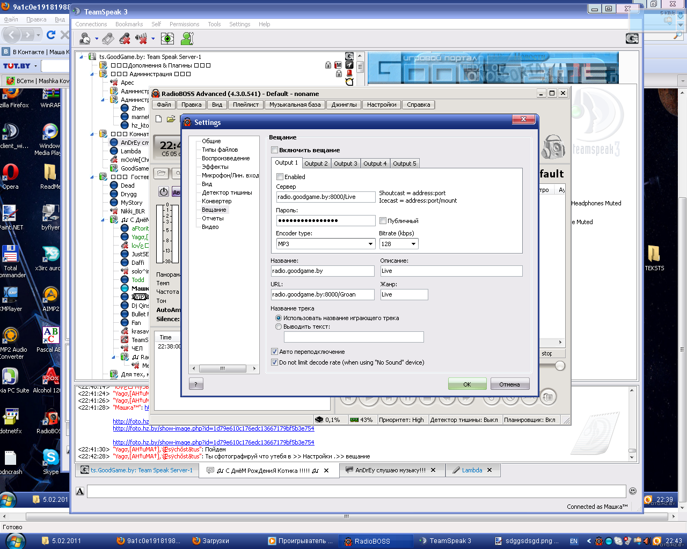This screenshot has height=549, width=687.
Task: Switch to Output 2 tab
Action: tap(316, 164)
